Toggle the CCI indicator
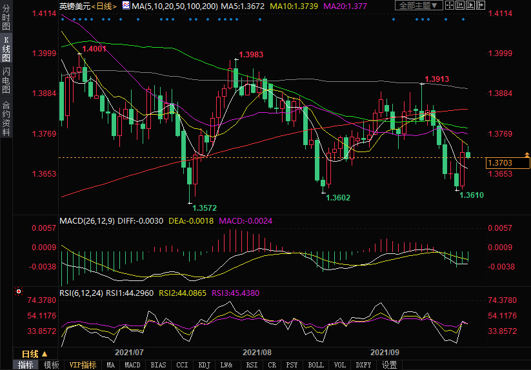Viewport: 531px width, 370px height. 183,365
